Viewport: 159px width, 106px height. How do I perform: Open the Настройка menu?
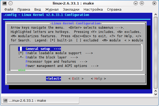tap(93, 10)
